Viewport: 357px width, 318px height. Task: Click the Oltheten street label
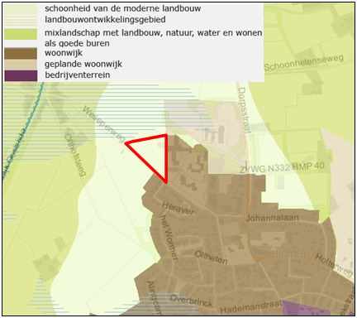[211, 258]
